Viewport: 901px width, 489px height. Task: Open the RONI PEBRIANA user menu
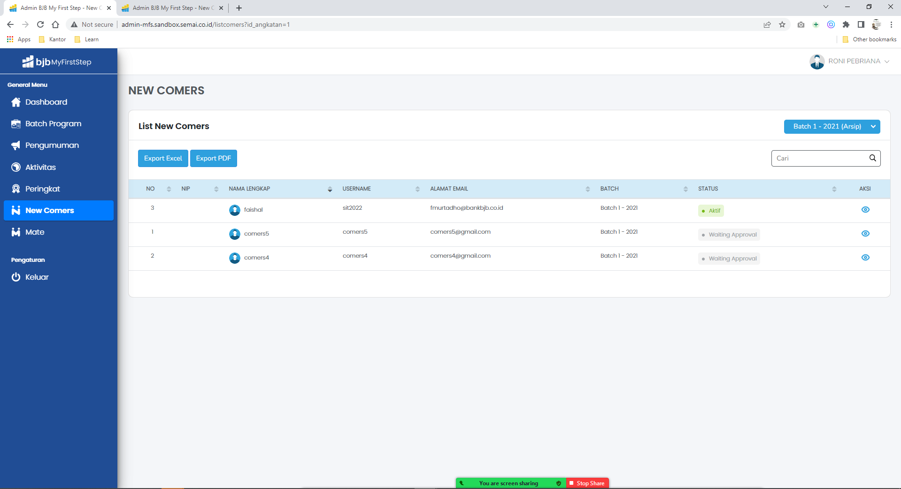pyautogui.click(x=849, y=61)
